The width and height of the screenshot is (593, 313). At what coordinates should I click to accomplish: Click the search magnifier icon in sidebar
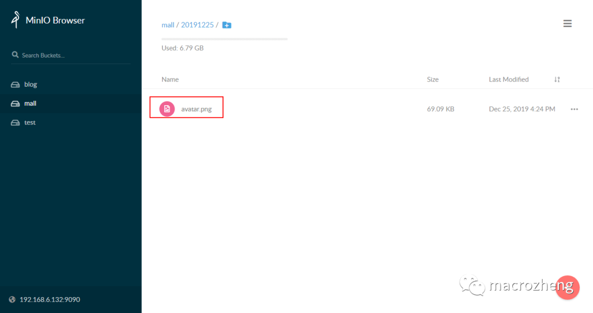pyautogui.click(x=15, y=55)
